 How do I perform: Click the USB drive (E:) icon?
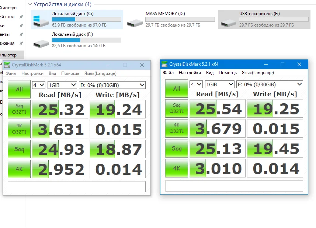tap(228, 23)
